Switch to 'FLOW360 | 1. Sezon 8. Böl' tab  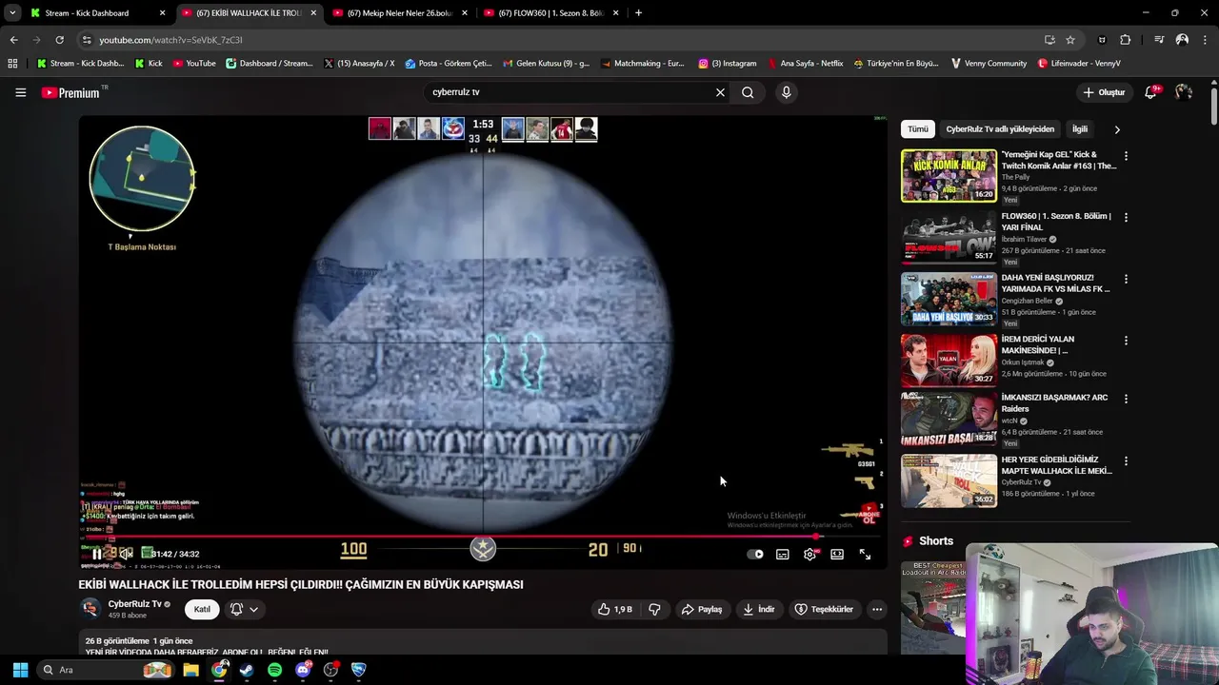click(550, 13)
